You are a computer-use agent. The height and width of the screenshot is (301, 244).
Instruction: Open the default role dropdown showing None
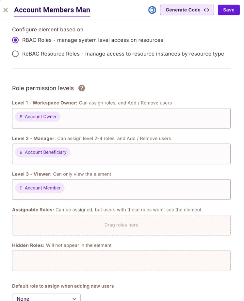click(x=46, y=298)
